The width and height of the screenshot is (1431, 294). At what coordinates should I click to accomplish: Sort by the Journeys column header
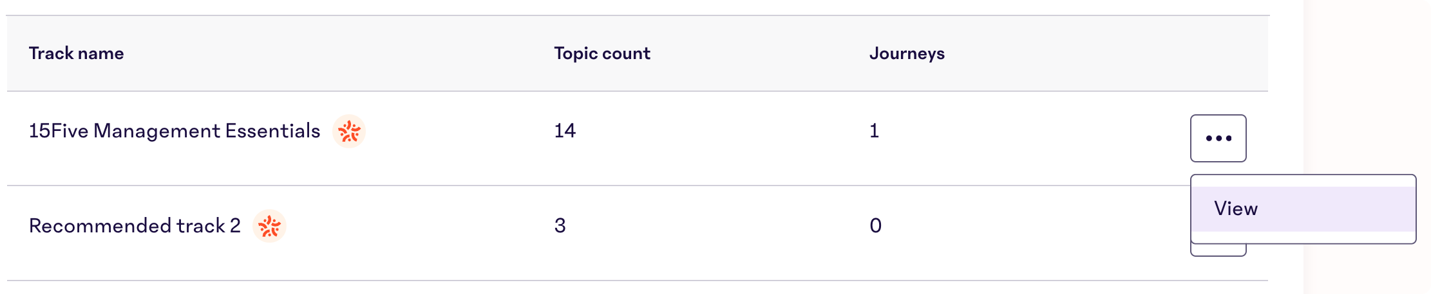coord(907,53)
